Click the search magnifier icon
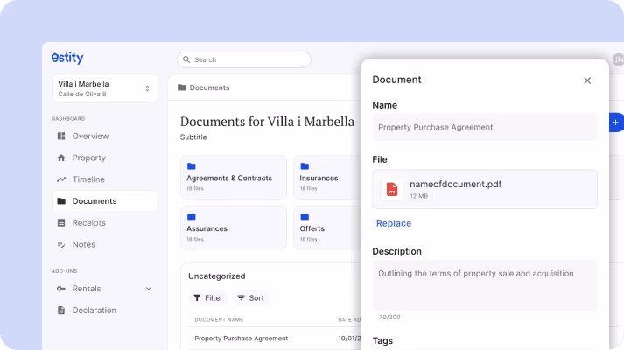624x350 pixels. click(x=186, y=59)
